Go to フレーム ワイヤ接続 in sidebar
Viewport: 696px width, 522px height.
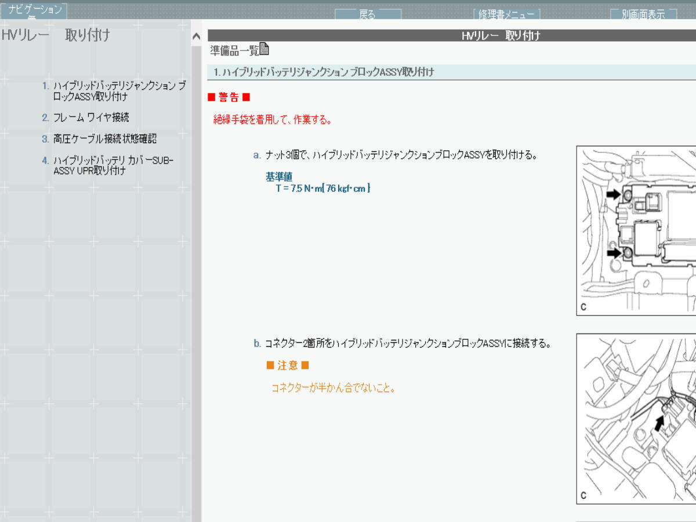pos(90,117)
